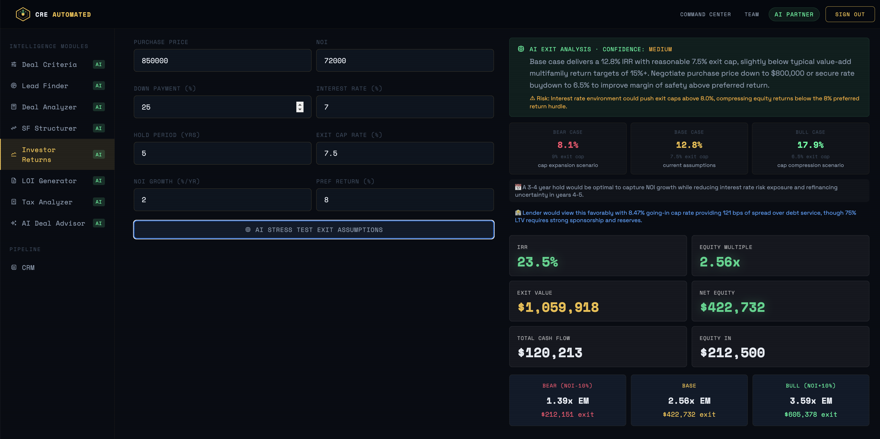
Task: Open the Command Center page
Action: (x=706, y=14)
